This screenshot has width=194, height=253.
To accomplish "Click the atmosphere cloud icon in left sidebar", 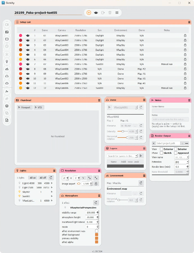I will coord(7,83).
